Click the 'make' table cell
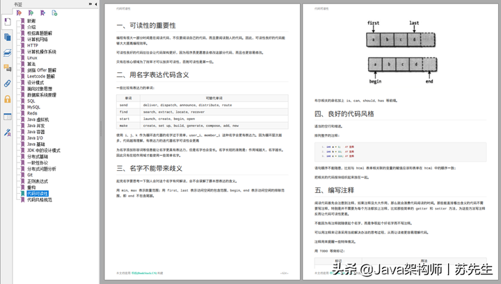Screen dimensions: 501x284 coord(128,126)
